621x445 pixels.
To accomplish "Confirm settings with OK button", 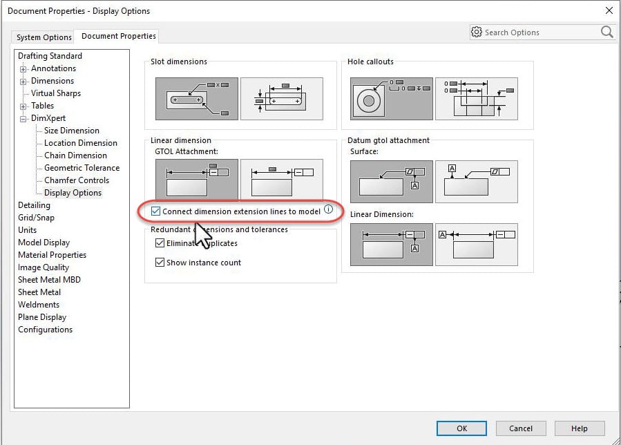I will coord(461,428).
